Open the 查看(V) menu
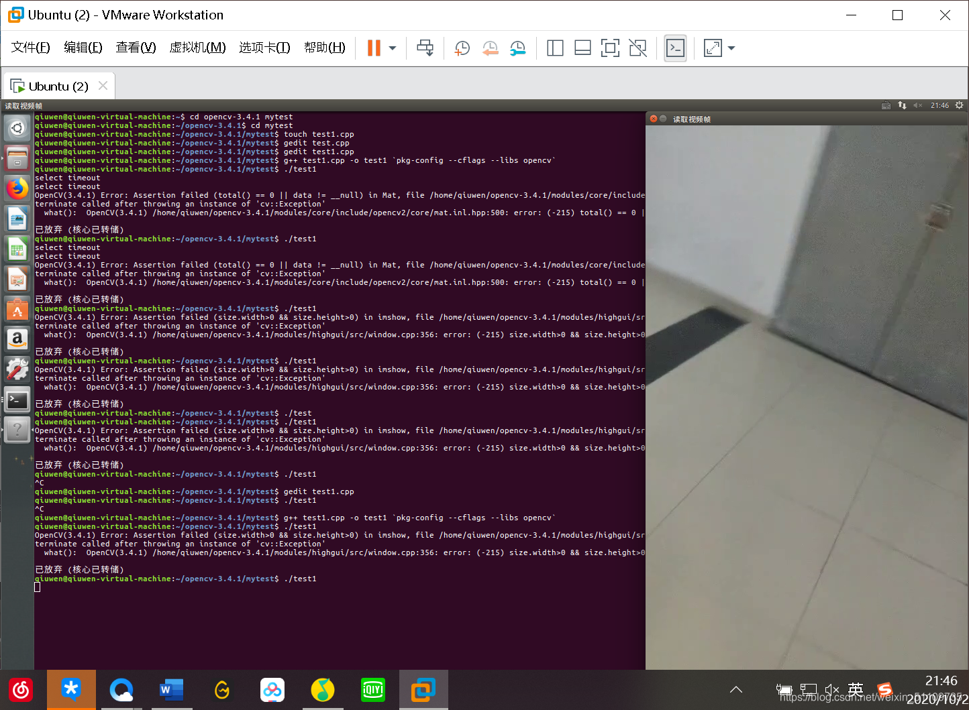 (136, 47)
